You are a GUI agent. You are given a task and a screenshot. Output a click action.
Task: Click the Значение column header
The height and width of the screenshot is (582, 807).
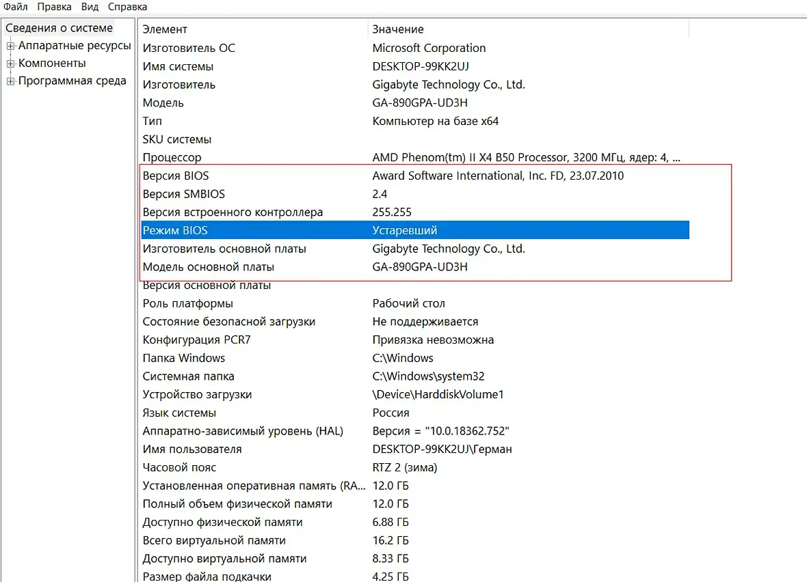click(529, 29)
